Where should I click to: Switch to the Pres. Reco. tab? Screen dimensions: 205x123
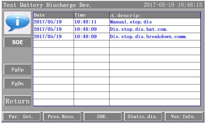click(x=61, y=116)
